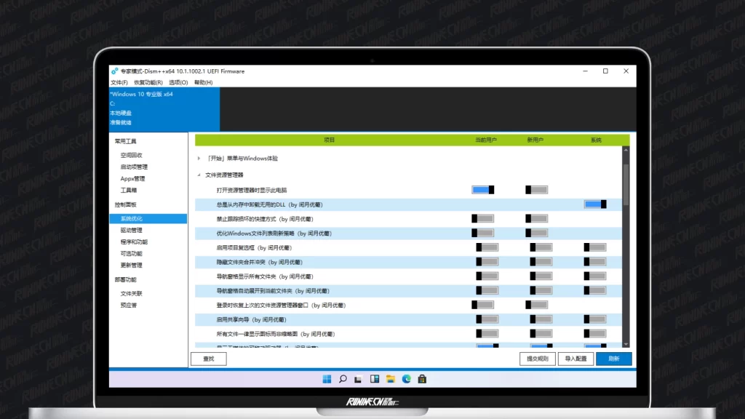Turn off 总是从内存中卸载无用的DLL system toggle

(x=595, y=204)
